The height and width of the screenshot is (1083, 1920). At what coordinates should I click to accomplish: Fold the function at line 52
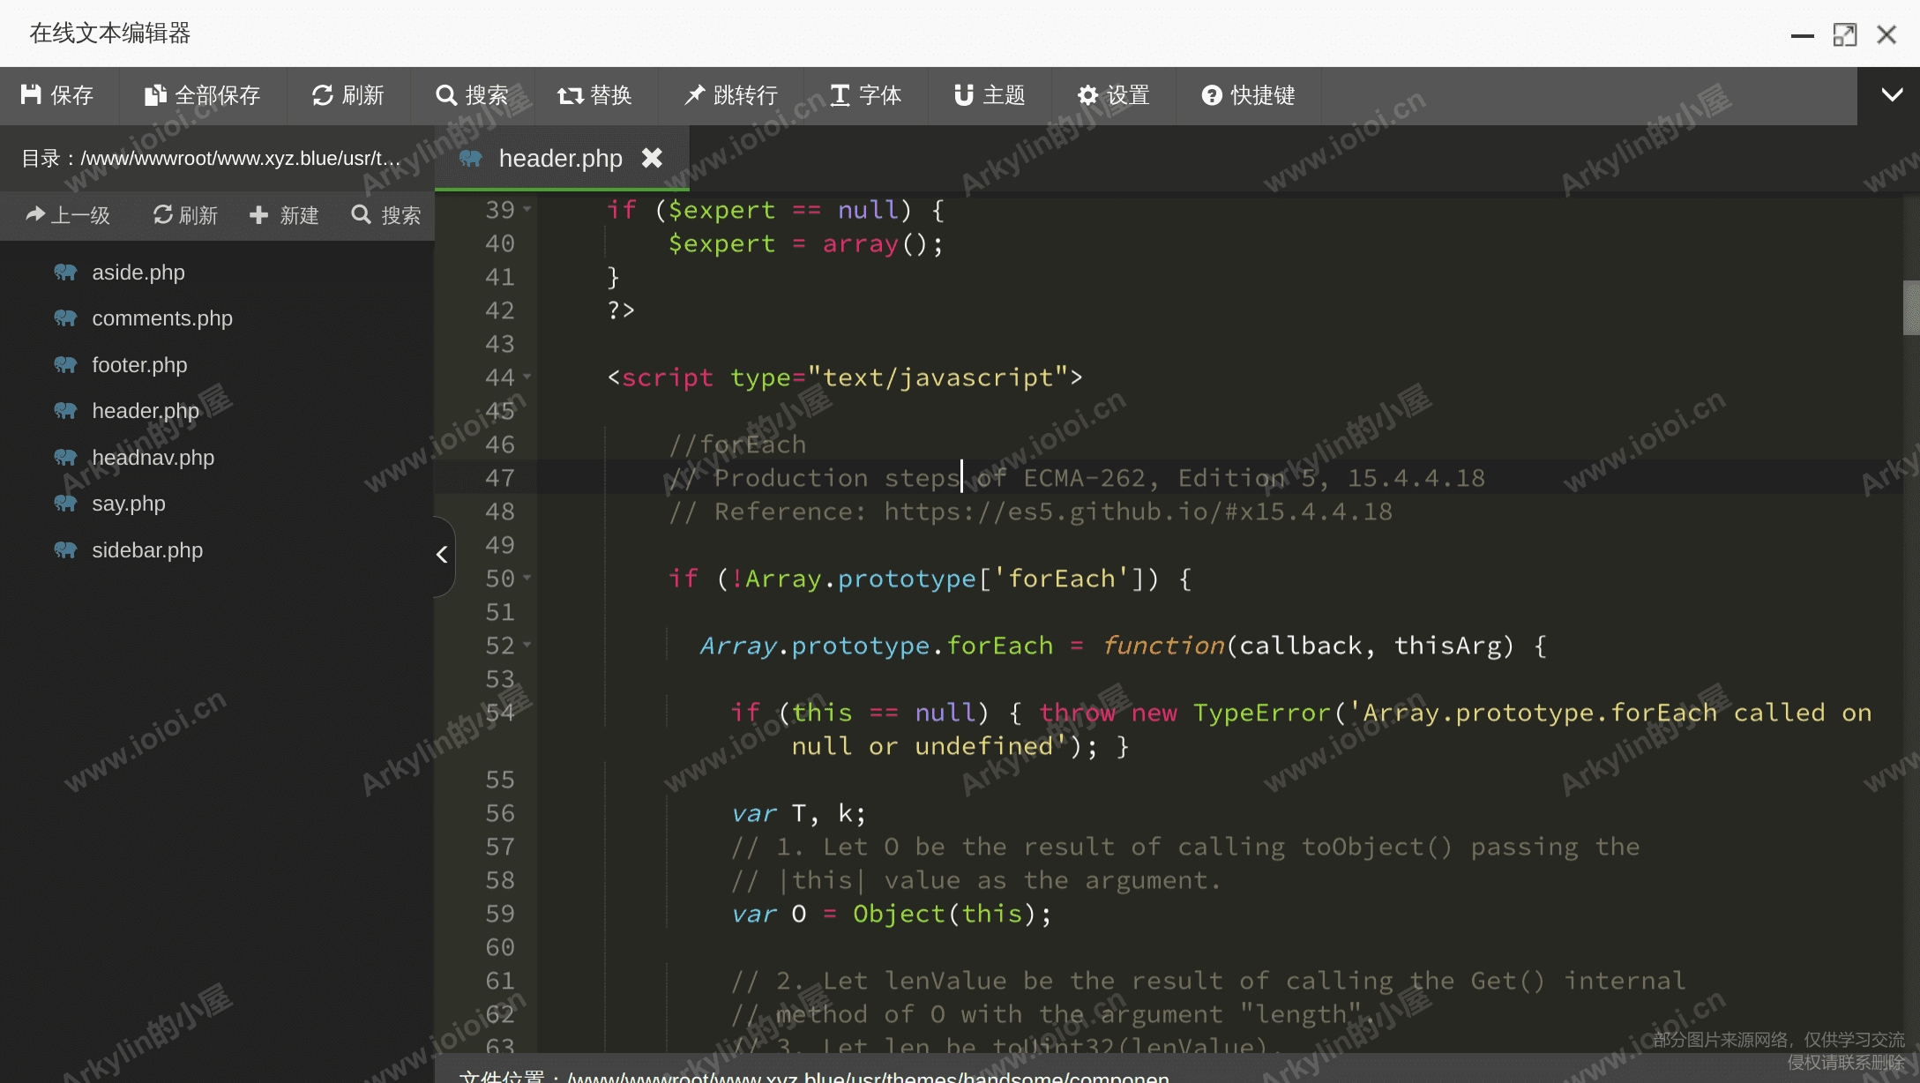pos(527,645)
